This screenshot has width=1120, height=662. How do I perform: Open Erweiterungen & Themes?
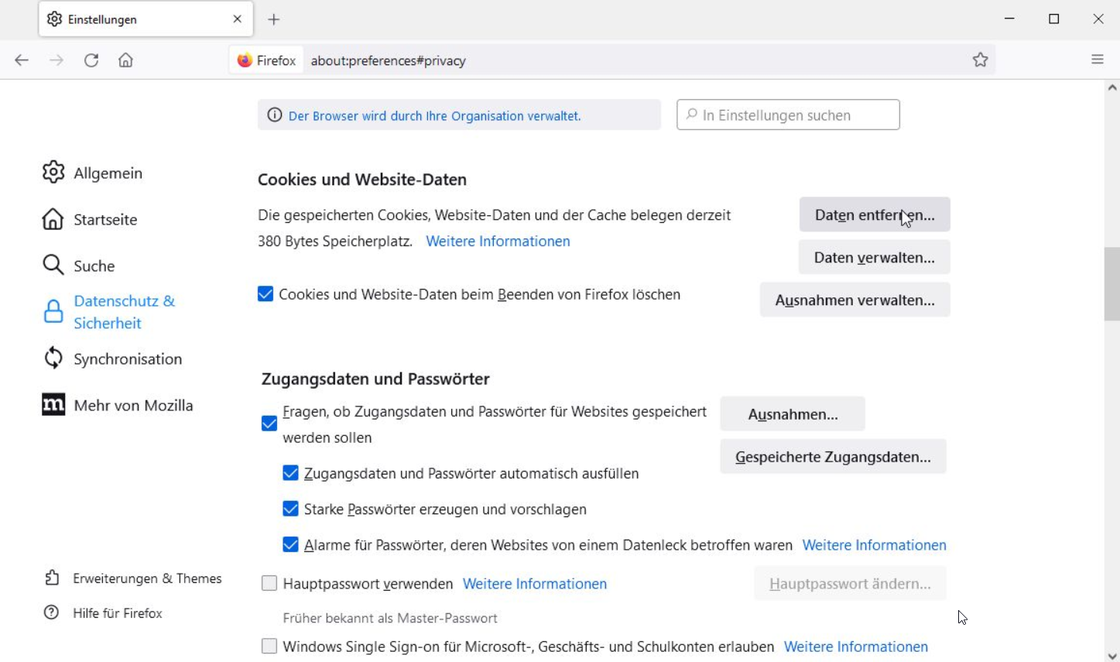[x=147, y=578]
